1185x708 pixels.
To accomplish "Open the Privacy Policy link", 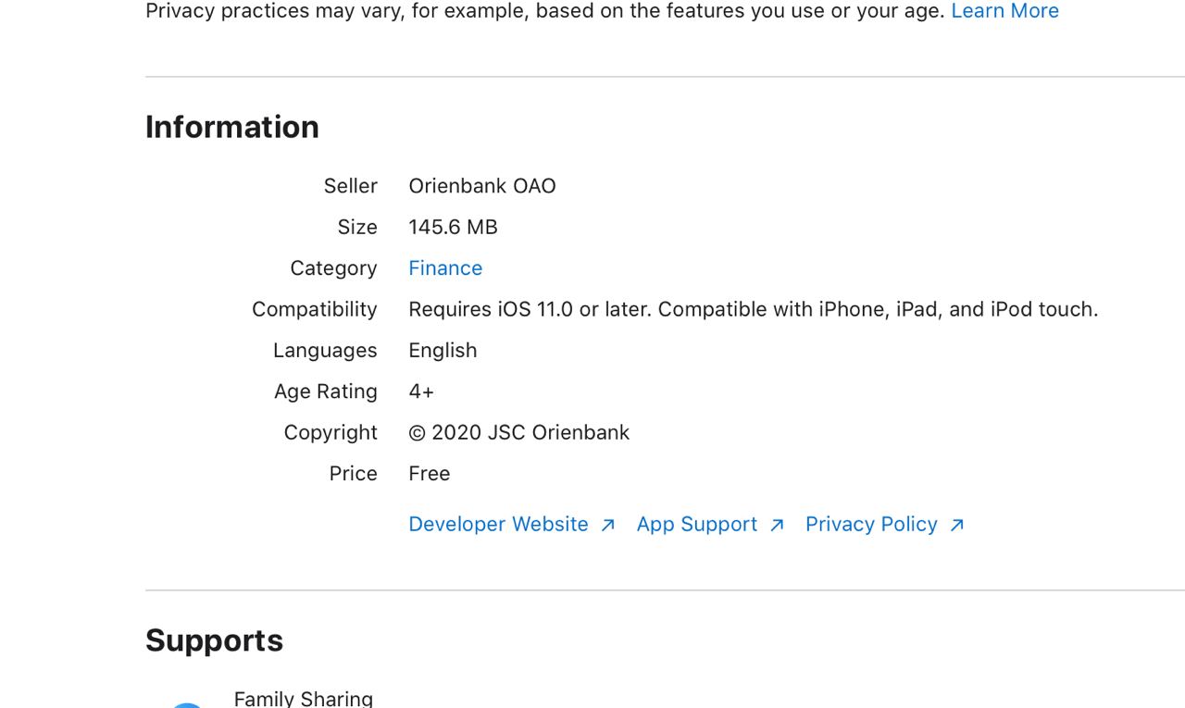I will point(871,525).
